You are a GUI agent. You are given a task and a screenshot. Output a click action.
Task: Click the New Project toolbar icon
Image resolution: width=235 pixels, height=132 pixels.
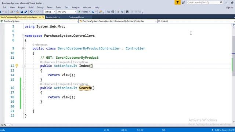[11, 12]
